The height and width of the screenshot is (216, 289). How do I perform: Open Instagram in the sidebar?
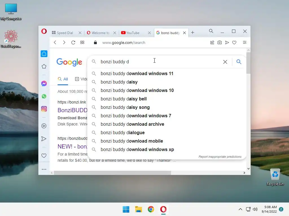(x=44, y=109)
